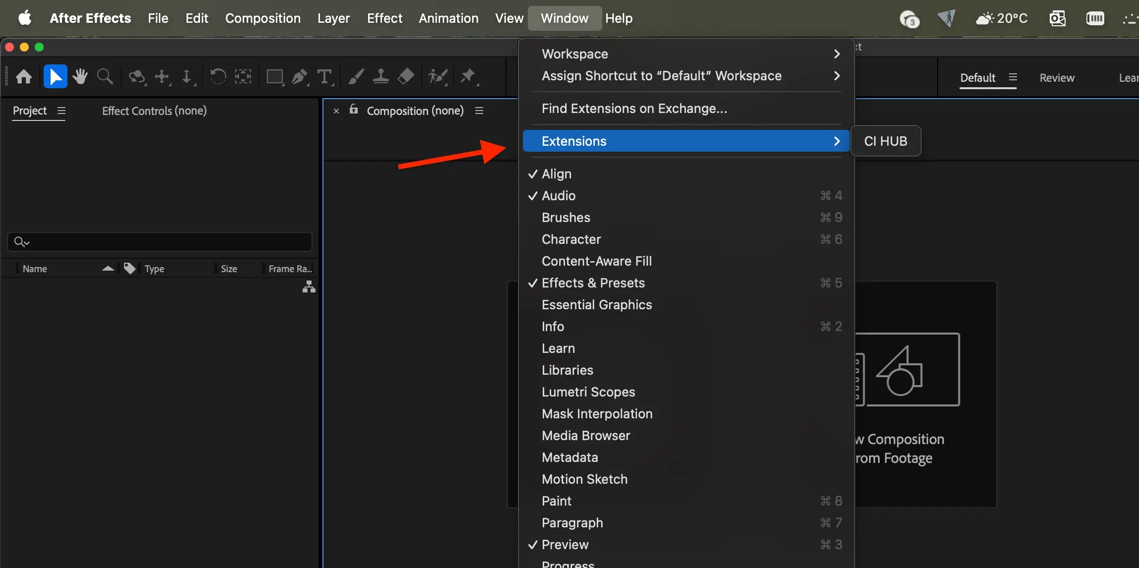Image resolution: width=1139 pixels, height=568 pixels.
Task: Enable the Brushes panel
Action: [687, 218]
